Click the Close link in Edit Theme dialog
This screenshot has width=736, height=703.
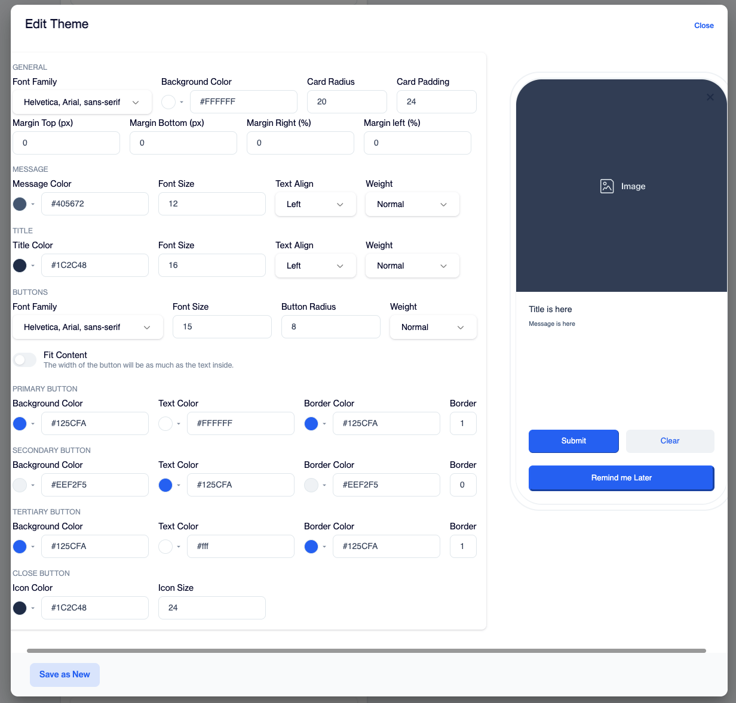point(704,26)
